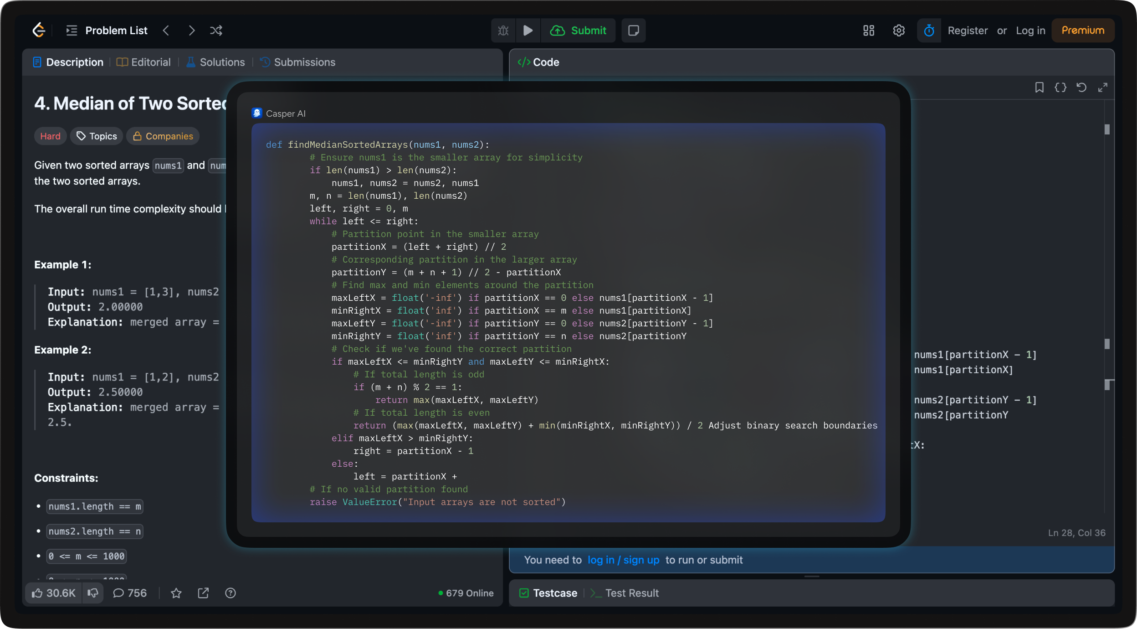Open the layout grid icon

point(869,31)
